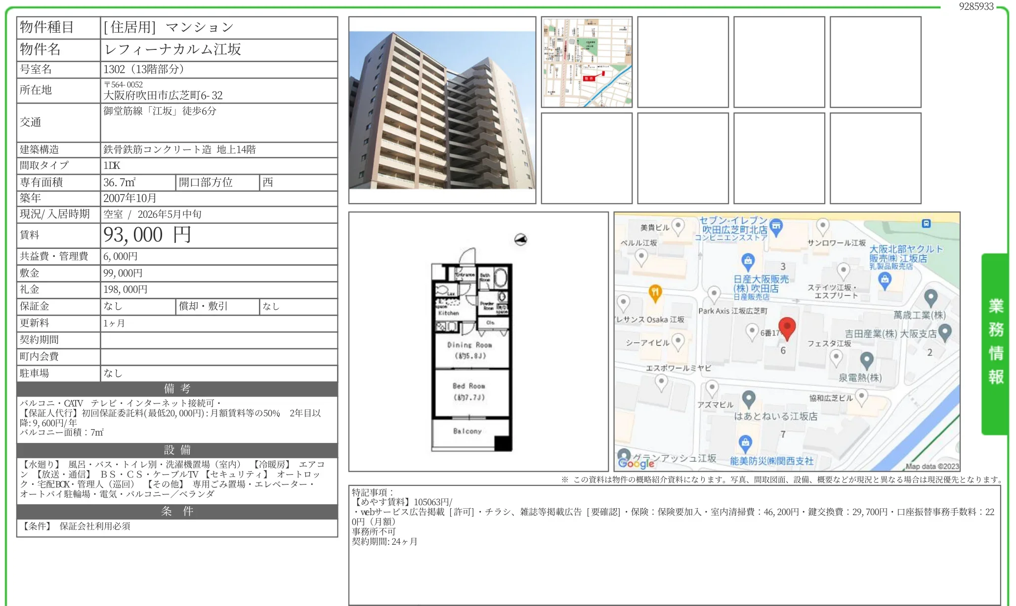Click the floor plan image
The height and width of the screenshot is (606, 1016).
478,342
